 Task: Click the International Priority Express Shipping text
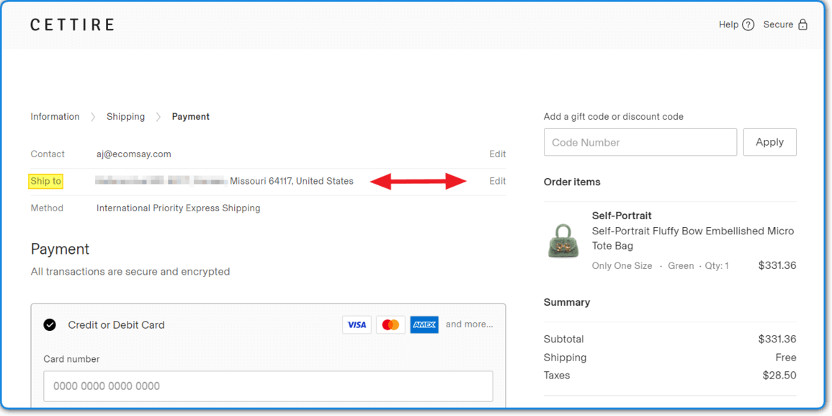point(179,208)
